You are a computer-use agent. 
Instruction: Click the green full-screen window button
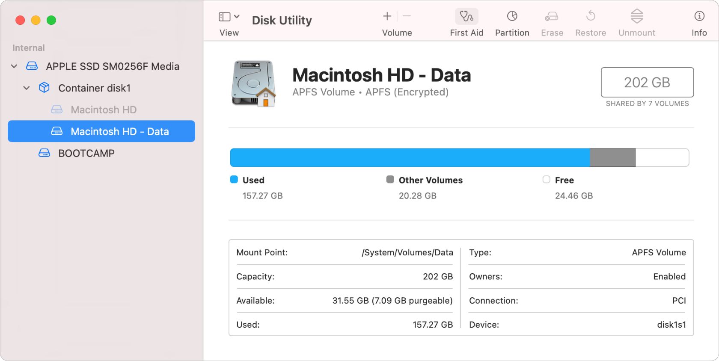[x=51, y=20]
